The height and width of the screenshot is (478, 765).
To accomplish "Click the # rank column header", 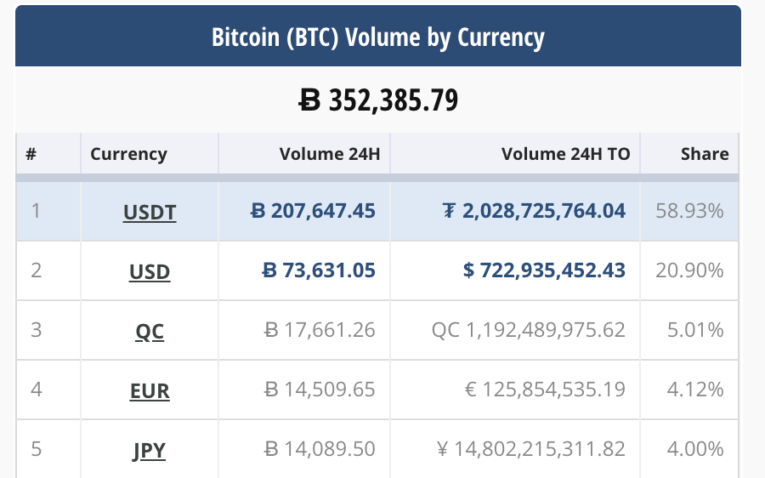I will click(x=31, y=154).
